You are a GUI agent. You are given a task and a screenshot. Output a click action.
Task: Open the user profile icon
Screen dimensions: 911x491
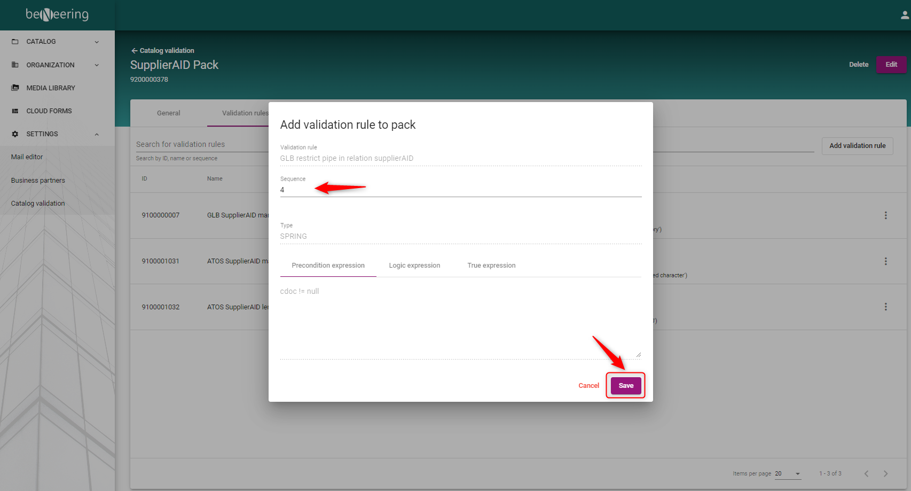(x=904, y=15)
